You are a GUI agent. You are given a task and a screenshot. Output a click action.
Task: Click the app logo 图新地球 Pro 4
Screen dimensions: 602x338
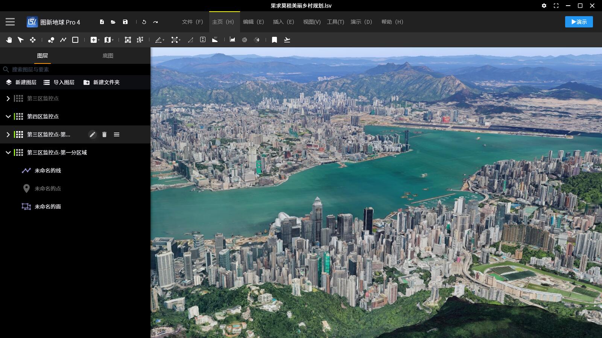pyautogui.click(x=53, y=22)
